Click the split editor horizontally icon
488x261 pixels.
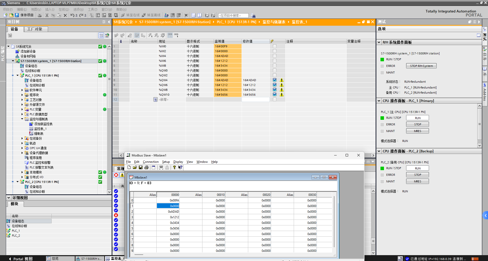[x=193, y=15]
